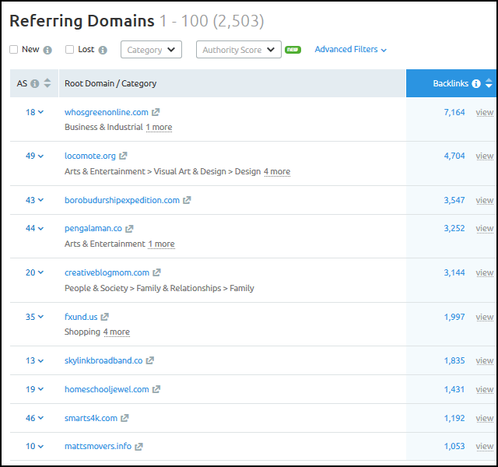Viewport: 498px width, 467px height.
Task: Click info icon in Backlinks column header
Action: click(x=476, y=83)
